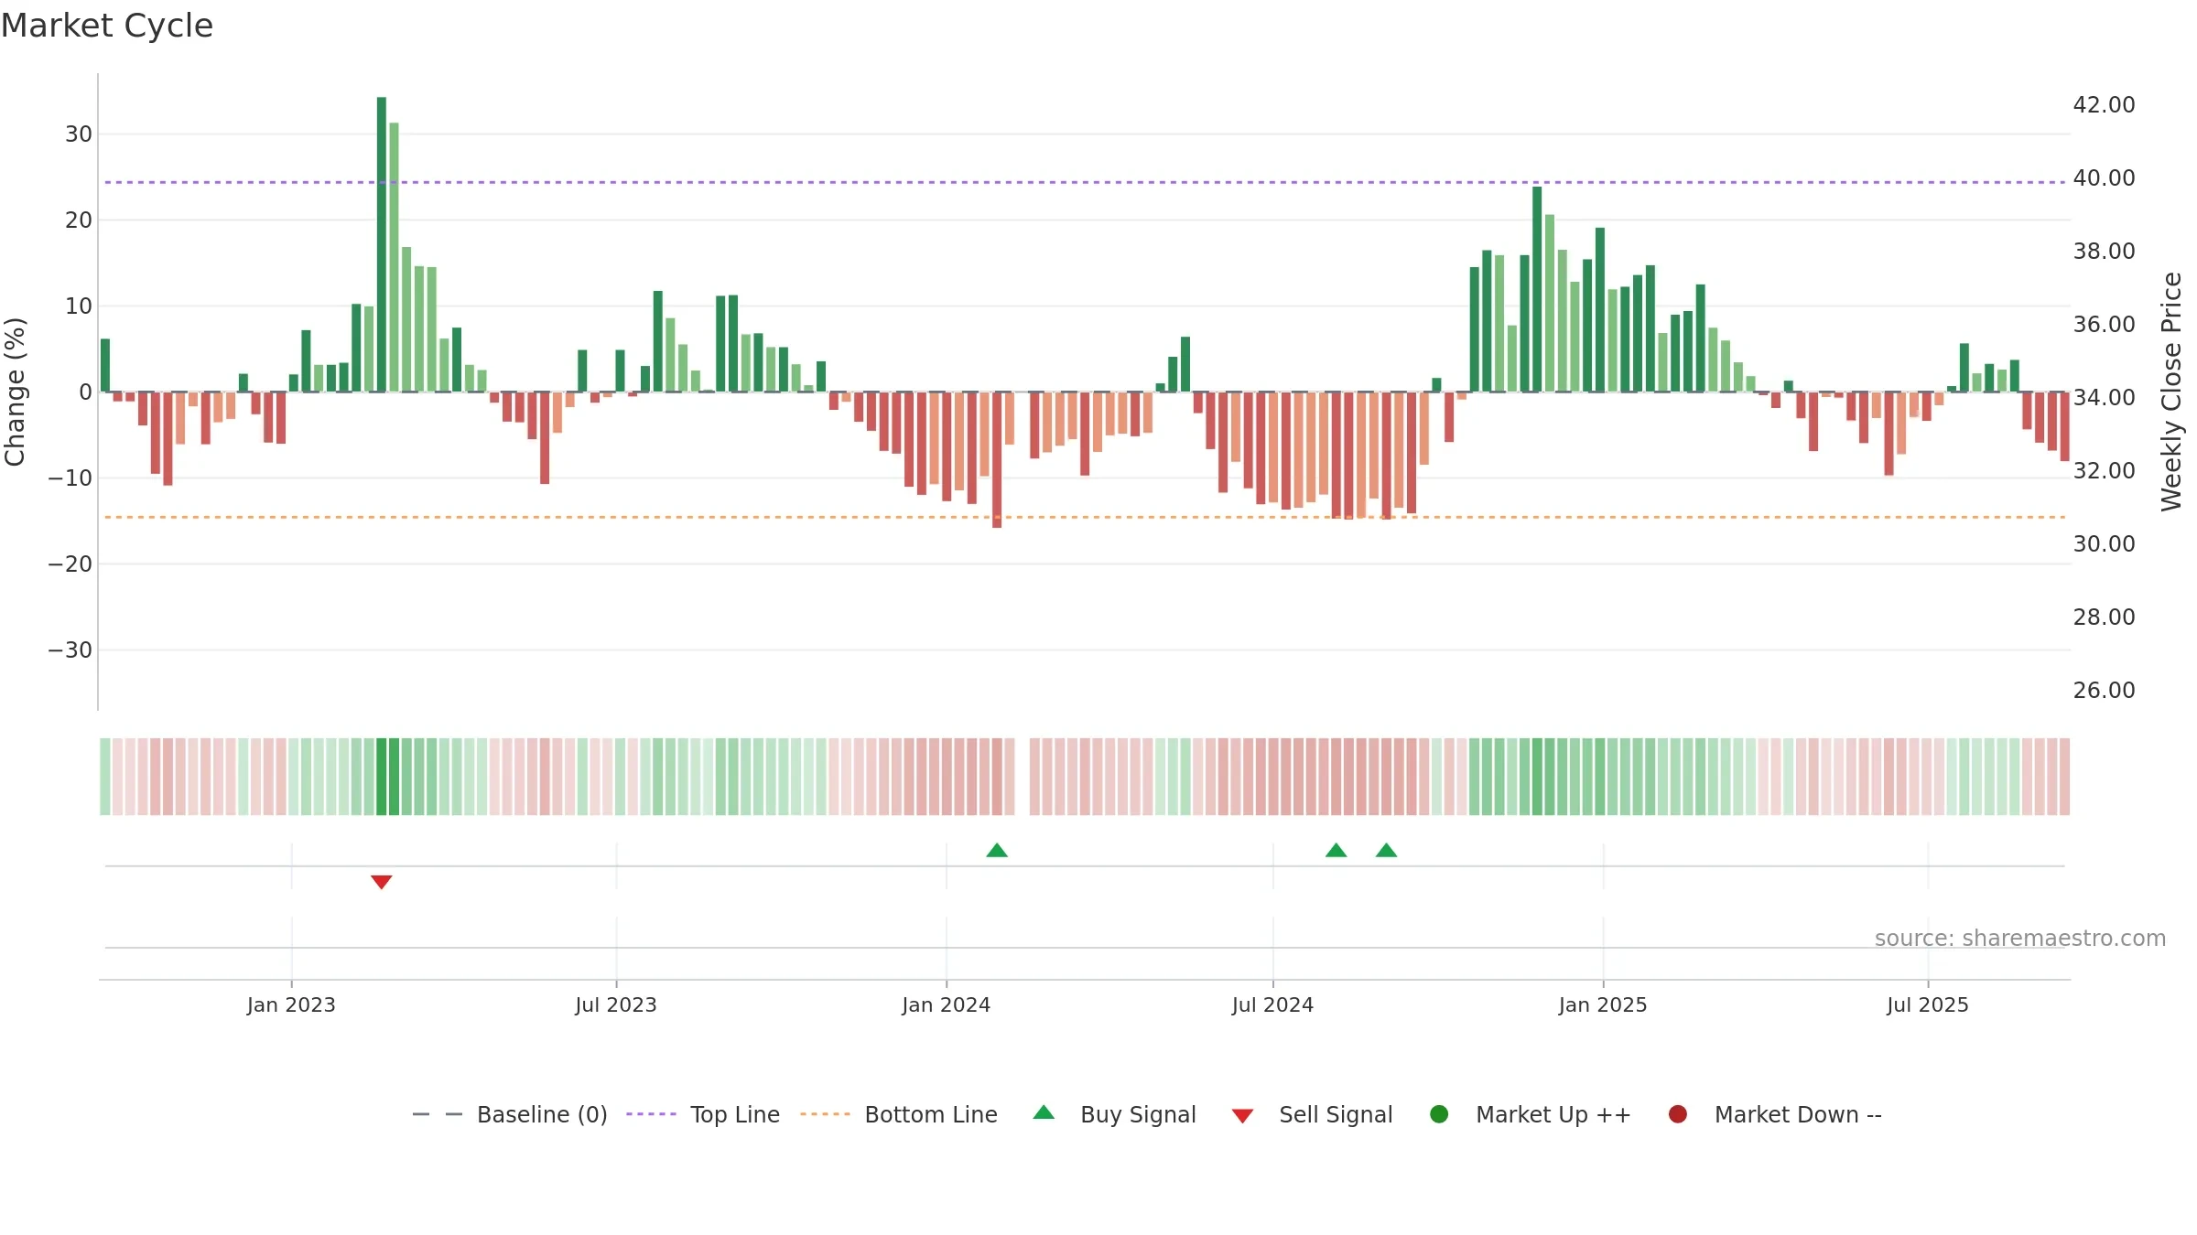Click the Sell Signal legend triangle icon
Viewport: 2197px width, 1235px height.
[x=1242, y=1116]
